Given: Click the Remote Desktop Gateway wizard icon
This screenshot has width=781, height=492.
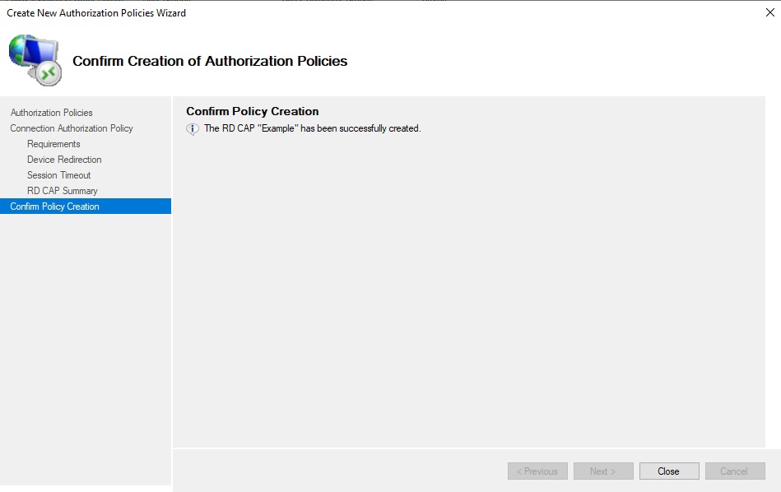Looking at the screenshot, I should click(35, 60).
